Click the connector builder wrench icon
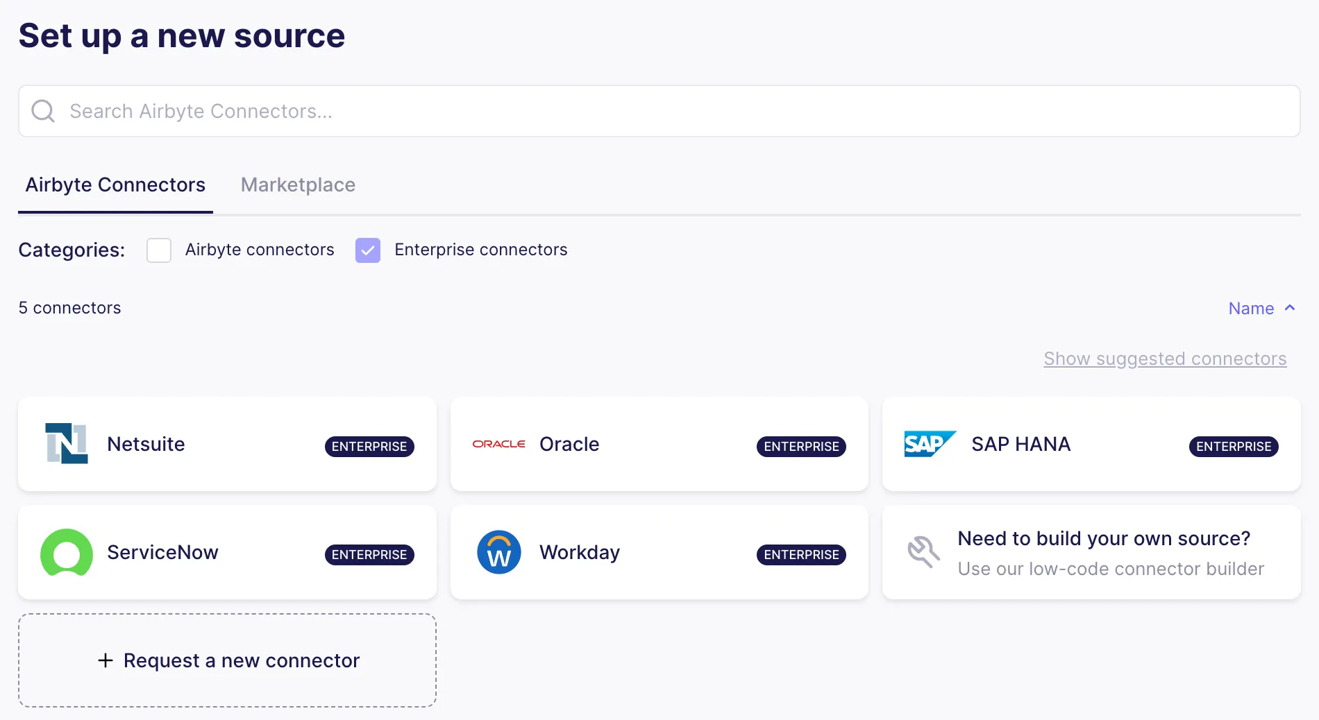This screenshot has height=720, width=1319. pyautogui.click(x=924, y=552)
